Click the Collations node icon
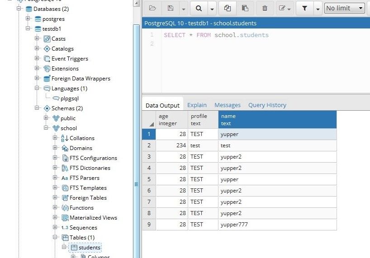The image size is (370, 258). coord(65,138)
